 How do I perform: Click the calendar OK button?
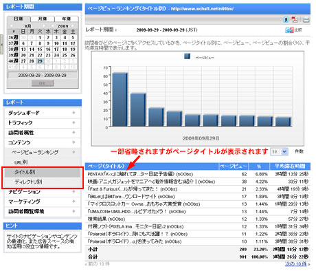43,83
